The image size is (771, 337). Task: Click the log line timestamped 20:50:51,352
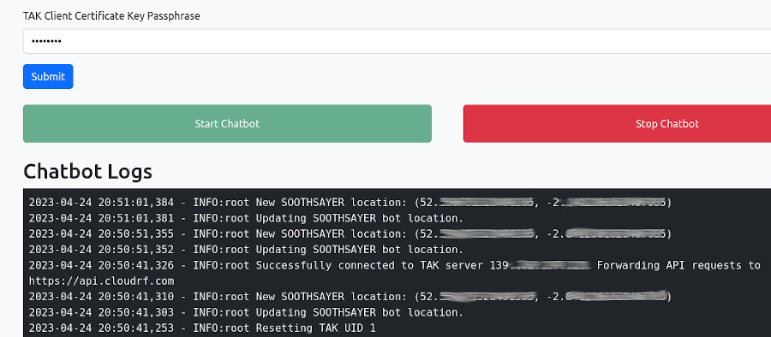pos(246,250)
